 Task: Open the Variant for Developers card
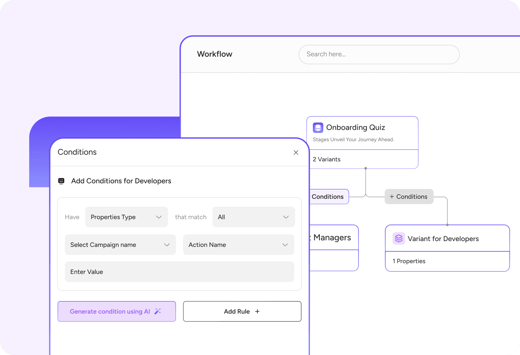point(447,248)
